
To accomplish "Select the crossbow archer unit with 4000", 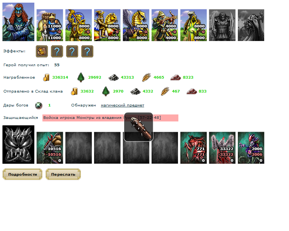I will click(x=165, y=25).
